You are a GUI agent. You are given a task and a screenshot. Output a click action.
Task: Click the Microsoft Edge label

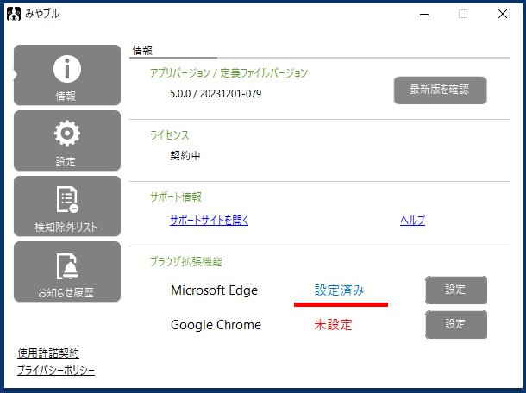(215, 290)
